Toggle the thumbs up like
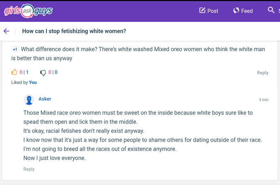 pyautogui.click(x=14, y=72)
